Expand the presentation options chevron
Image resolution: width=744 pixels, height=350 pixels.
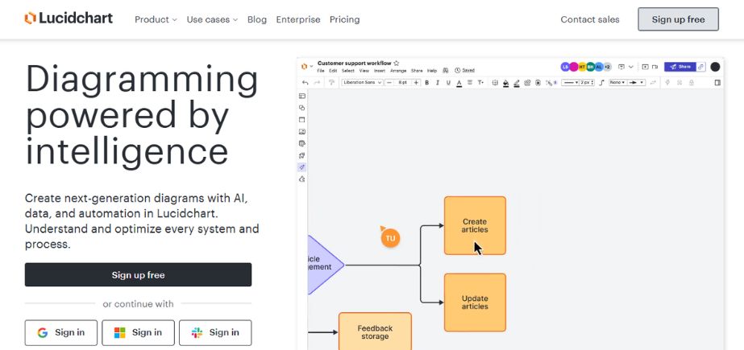(x=631, y=67)
